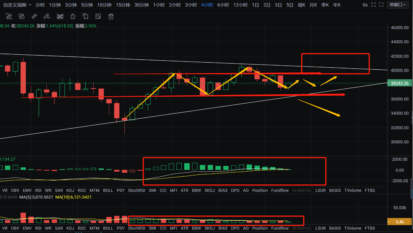Open the 单窗口 window layout dropdown
Screen dimensions: 413x233
point(398,5)
